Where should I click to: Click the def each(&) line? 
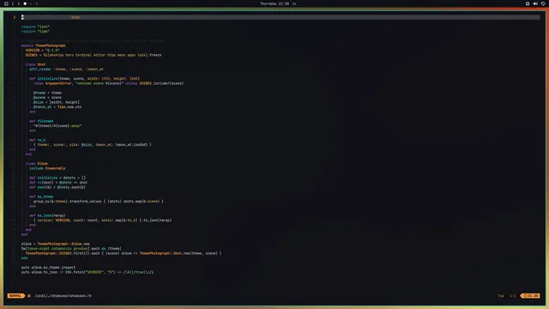point(57,187)
